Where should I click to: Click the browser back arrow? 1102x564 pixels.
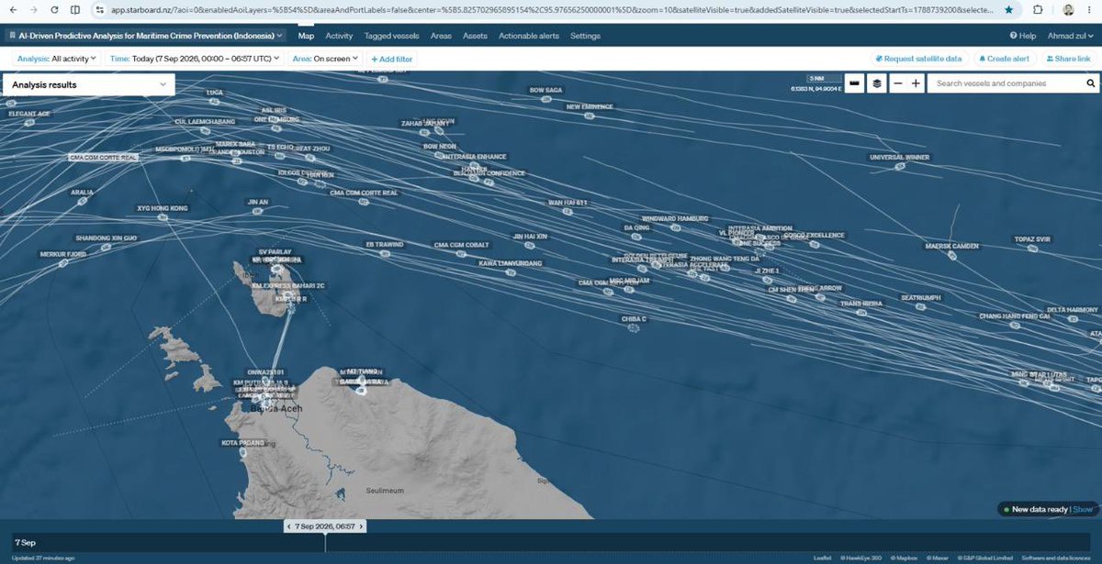(x=12, y=10)
